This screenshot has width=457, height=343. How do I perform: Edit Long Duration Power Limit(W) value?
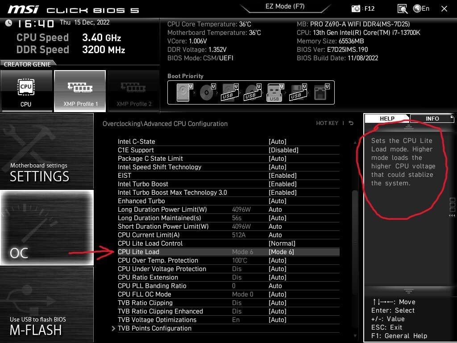[228, 209]
